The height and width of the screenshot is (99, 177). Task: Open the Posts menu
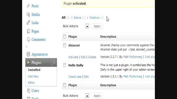point(35,6)
